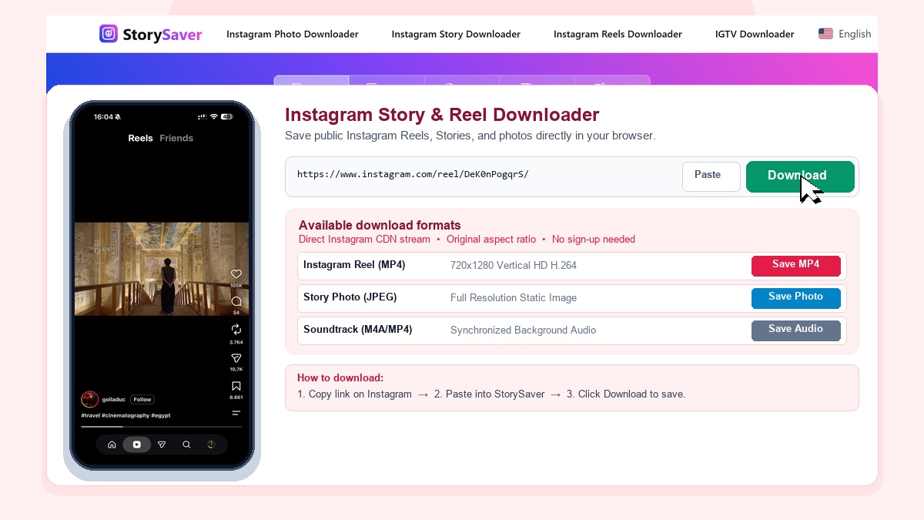Click the 3.764 repost count
The height and width of the screenshot is (520, 924).
click(x=236, y=341)
